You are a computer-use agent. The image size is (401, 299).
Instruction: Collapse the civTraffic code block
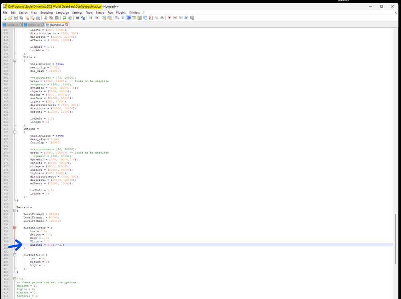(x=14, y=254)
